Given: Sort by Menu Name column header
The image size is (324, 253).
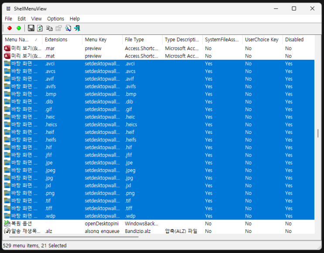Looking at the screenshot, I should [22, 40].
